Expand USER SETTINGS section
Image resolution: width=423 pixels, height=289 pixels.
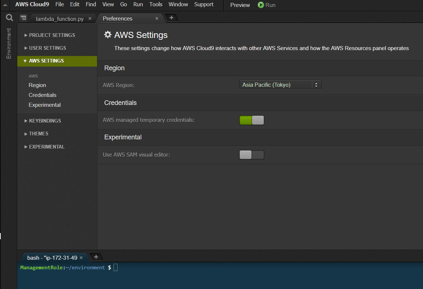click(x=45, y=48)
